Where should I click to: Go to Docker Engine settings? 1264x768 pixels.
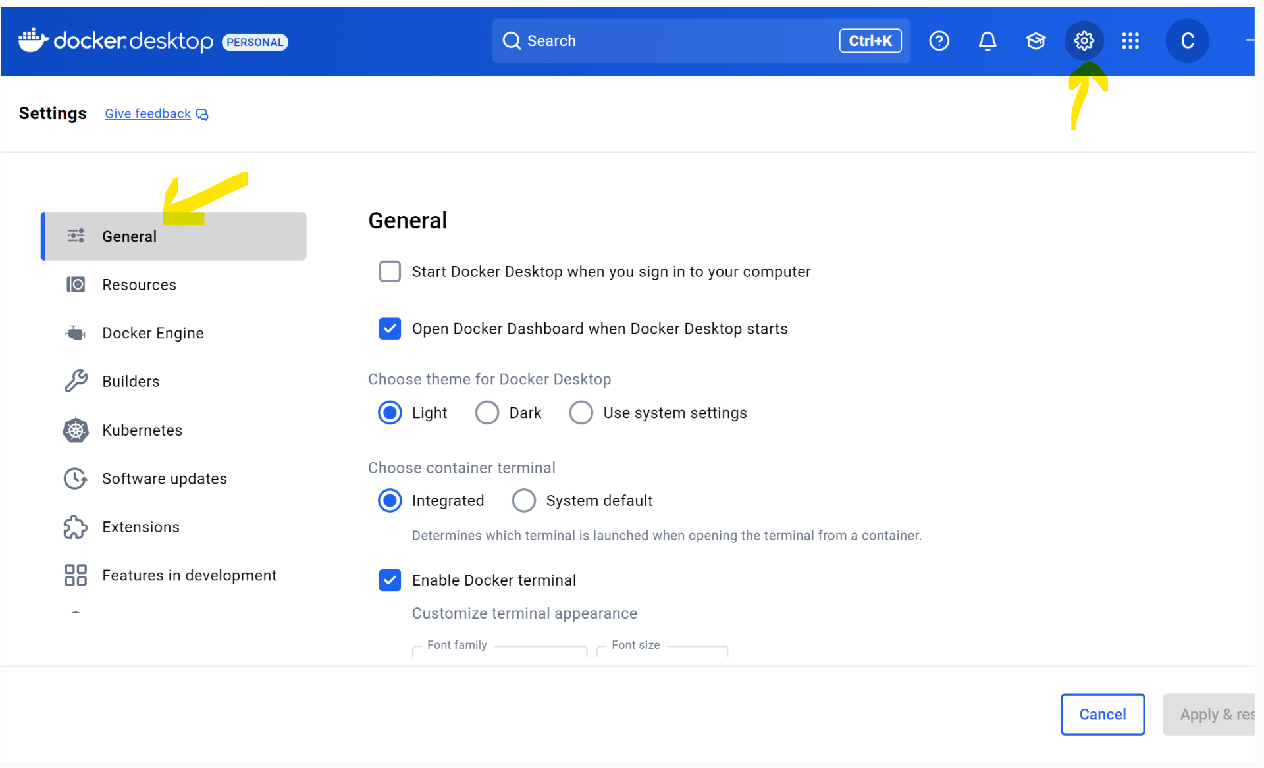153,333
